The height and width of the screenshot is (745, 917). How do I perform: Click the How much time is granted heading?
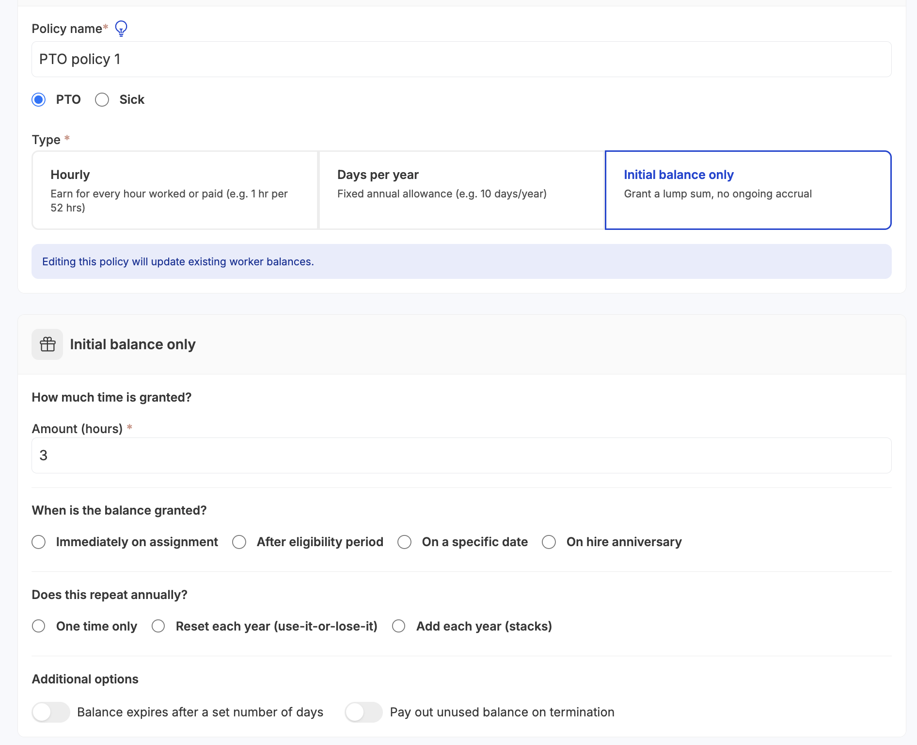(111, 397)
